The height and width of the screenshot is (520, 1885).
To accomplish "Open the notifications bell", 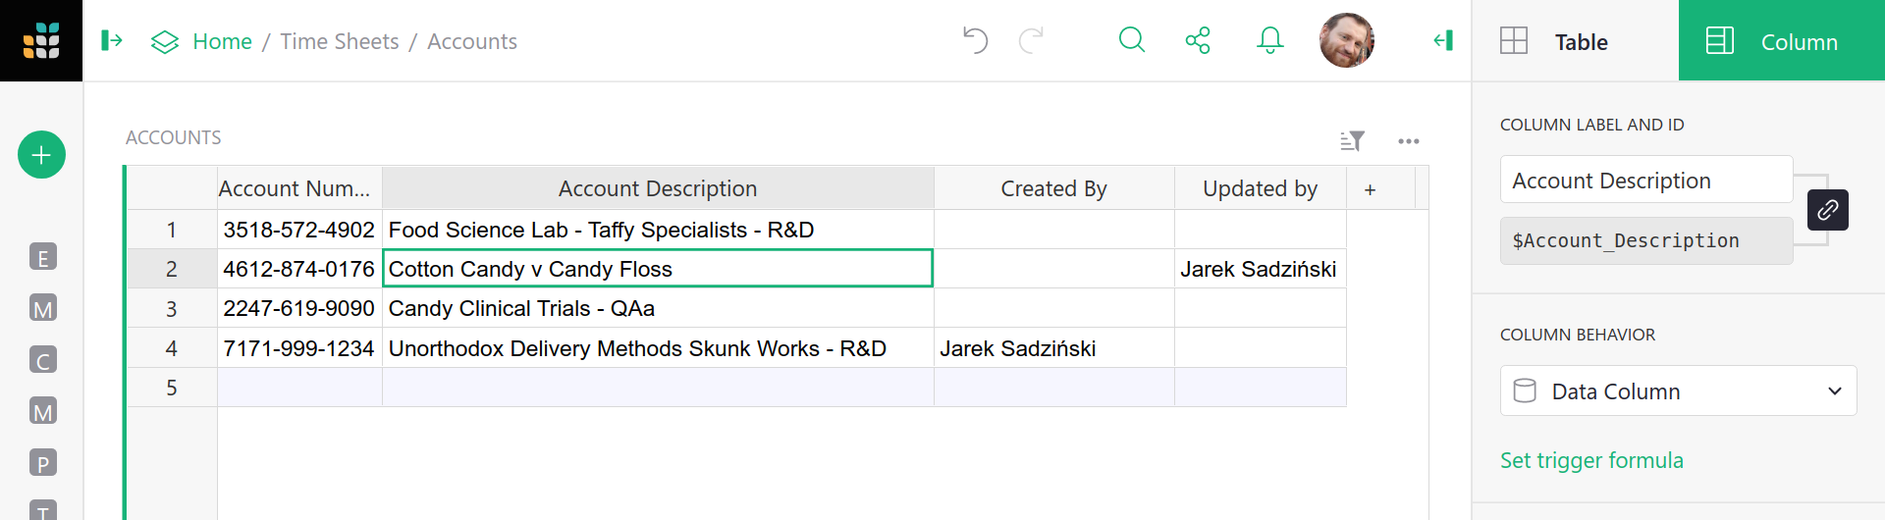I will (x=1270, y=40).
